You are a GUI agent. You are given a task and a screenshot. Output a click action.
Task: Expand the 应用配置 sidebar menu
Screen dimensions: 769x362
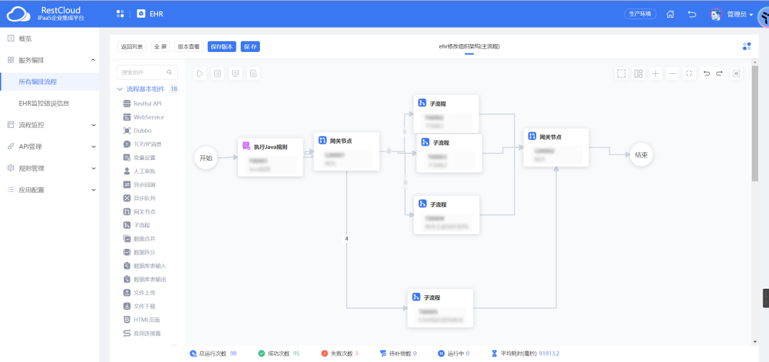pos(93,190)
